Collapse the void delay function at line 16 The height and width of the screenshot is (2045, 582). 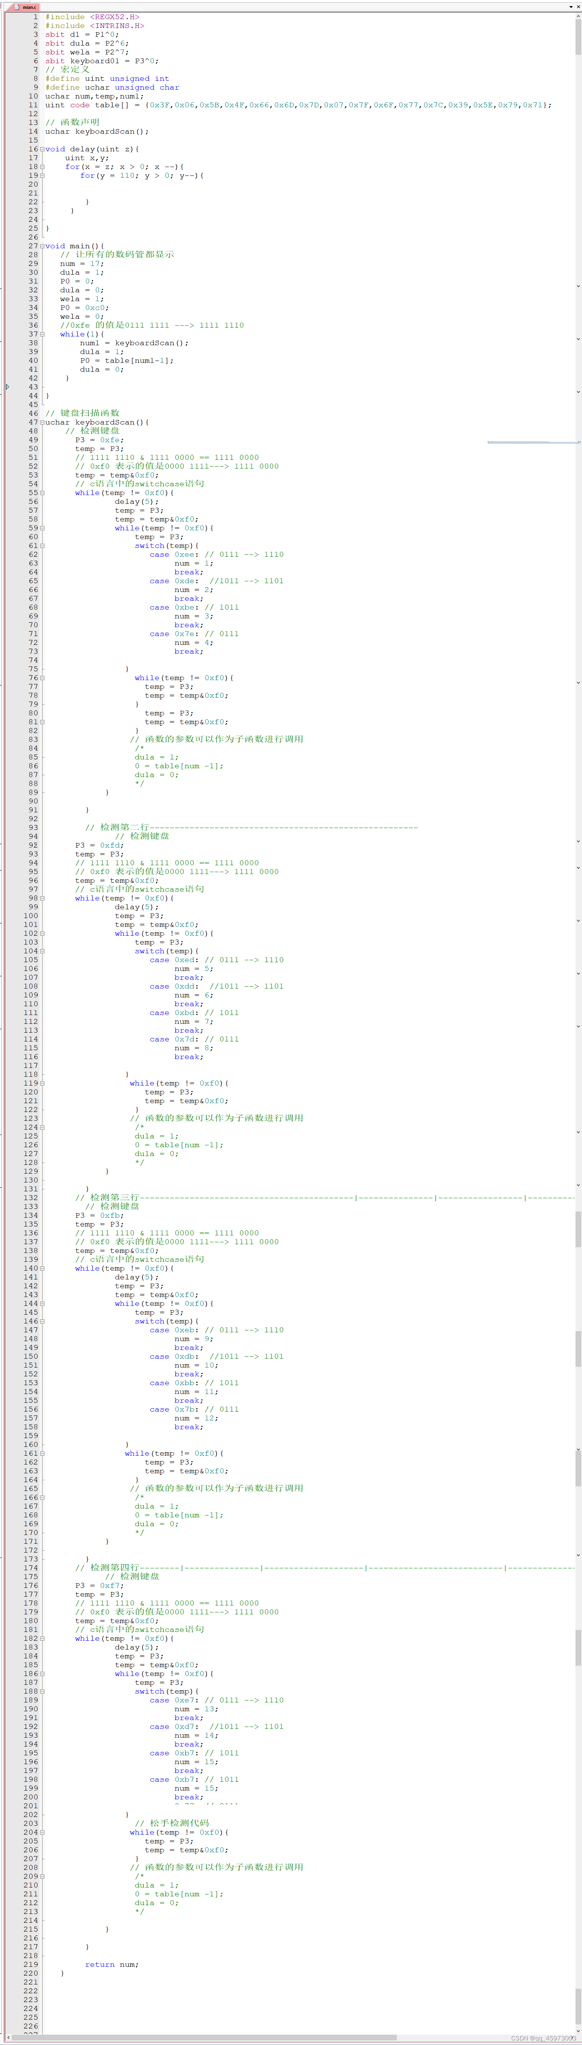tap(42, 149)
